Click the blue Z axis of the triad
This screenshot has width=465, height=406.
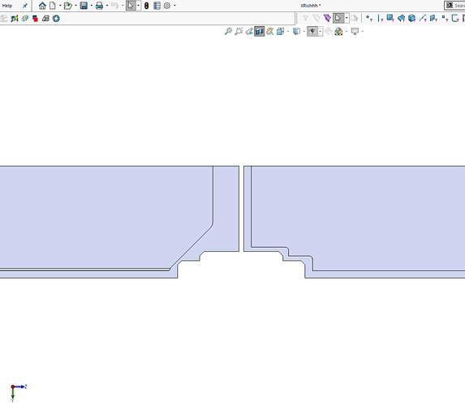(20, 387)
